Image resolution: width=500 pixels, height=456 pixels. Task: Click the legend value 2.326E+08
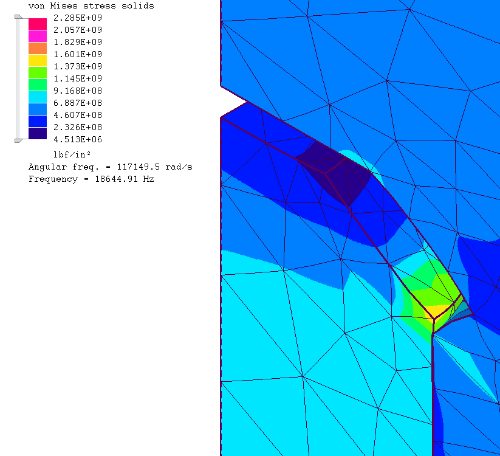(x=78, y=127)
